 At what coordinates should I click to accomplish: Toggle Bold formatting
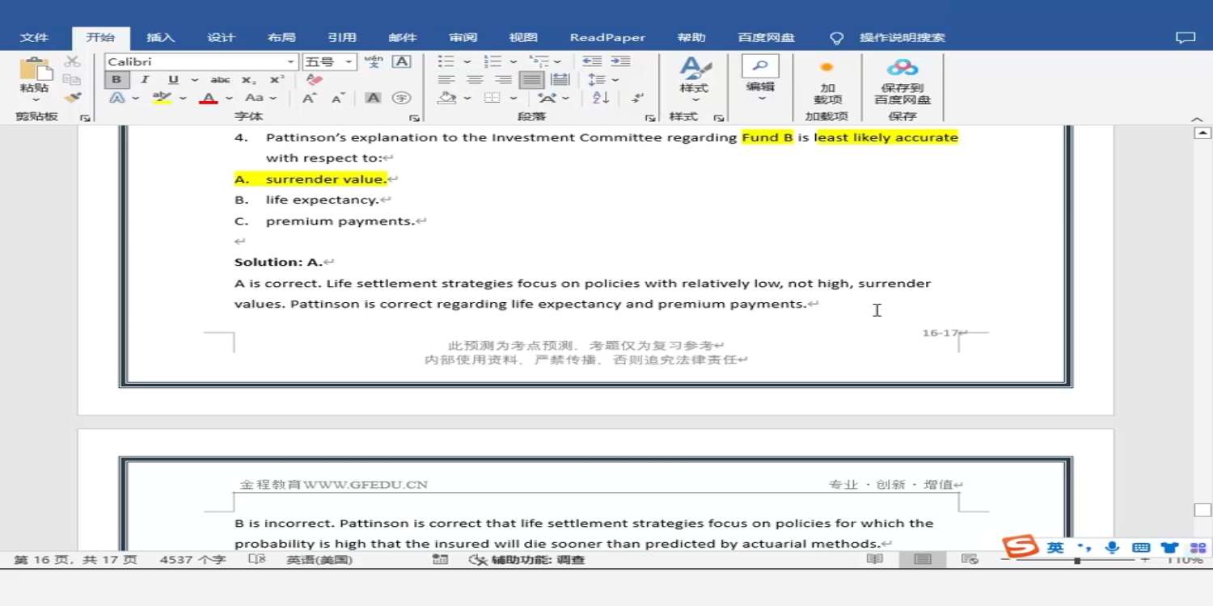116,80
